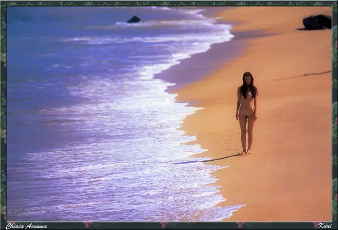Viewport: 338px width, 230px height.
Task: Click the decorative green border on left edge
Action: pos(3,113)
